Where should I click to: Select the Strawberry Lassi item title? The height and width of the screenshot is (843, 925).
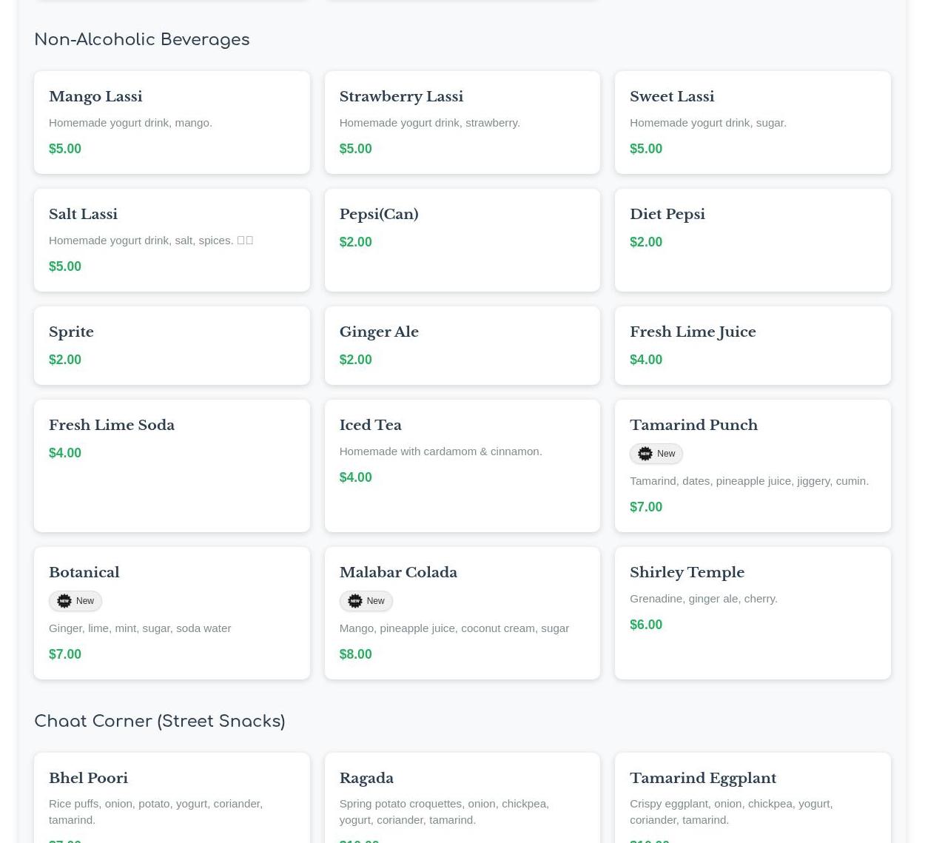pos(401,97)
